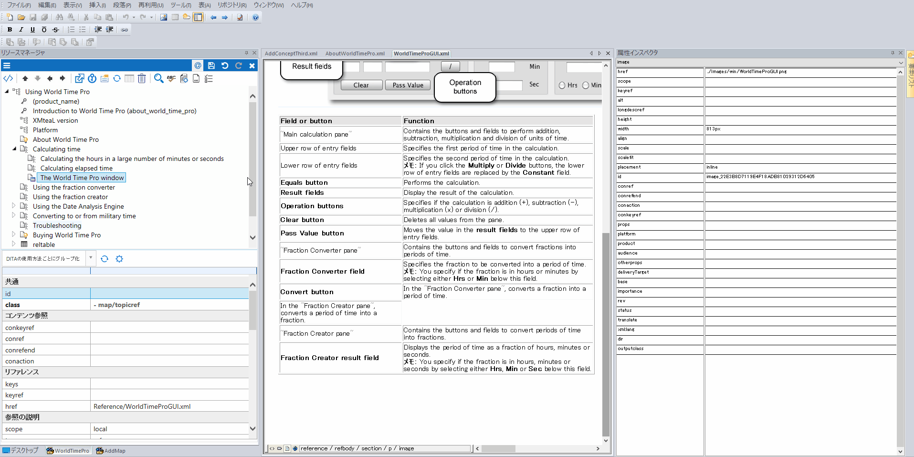Click the ABC spell check icon
The image size is (914, 457).
[x=171, y=78]
